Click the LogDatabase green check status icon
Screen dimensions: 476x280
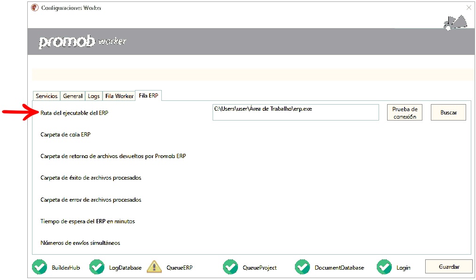pyautogui.click(x=97, y=267)
